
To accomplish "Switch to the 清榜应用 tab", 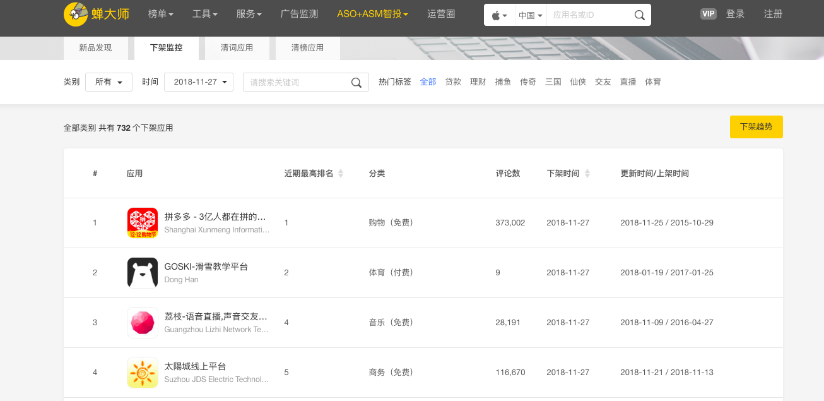I will tap(308, 48).
